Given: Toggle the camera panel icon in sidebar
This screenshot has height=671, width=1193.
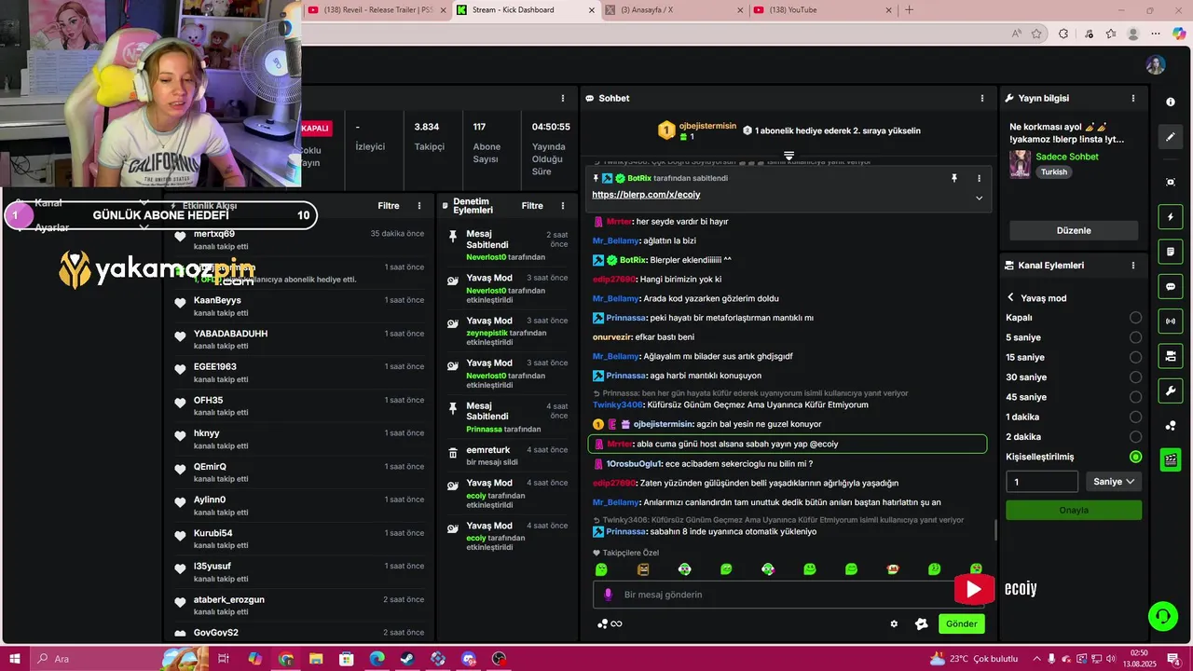Looking at the screenshot, I should [x=1171, y=356].
